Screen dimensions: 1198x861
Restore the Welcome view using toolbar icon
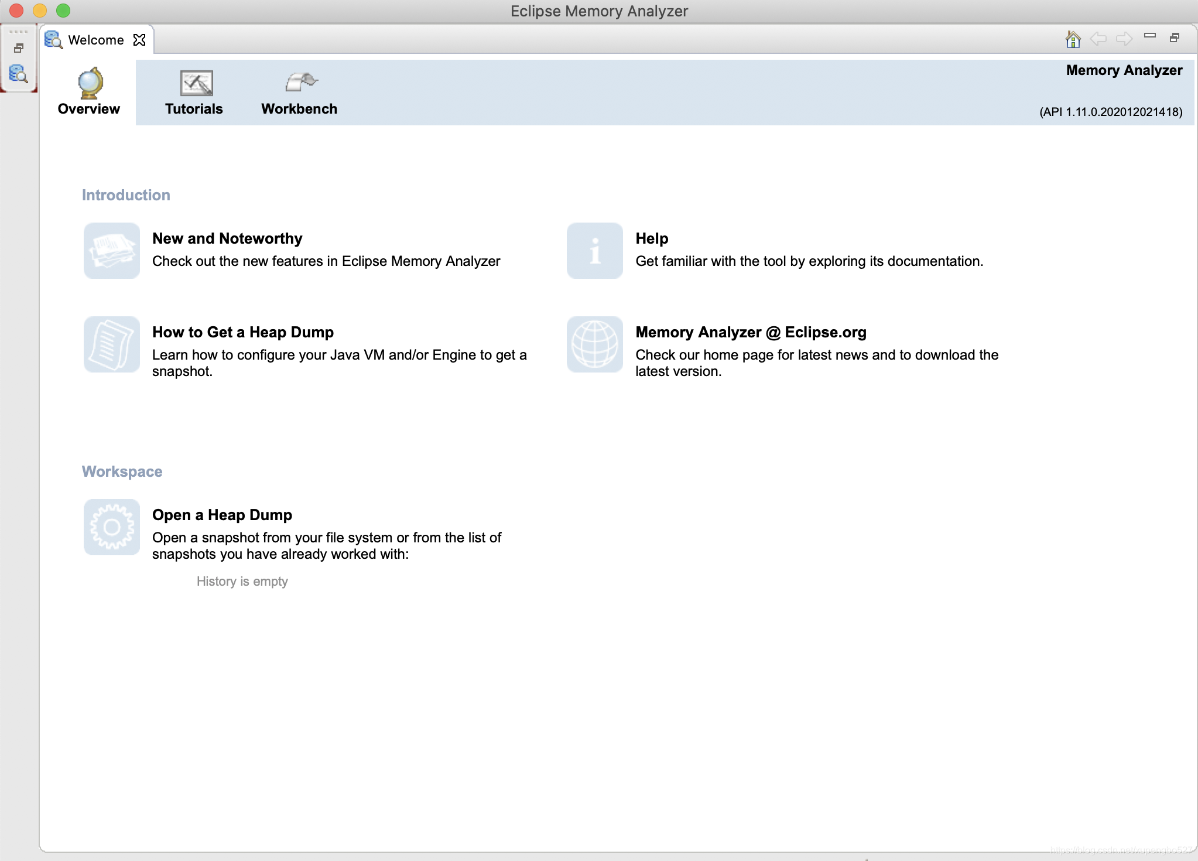click(x=1175, y=37)
